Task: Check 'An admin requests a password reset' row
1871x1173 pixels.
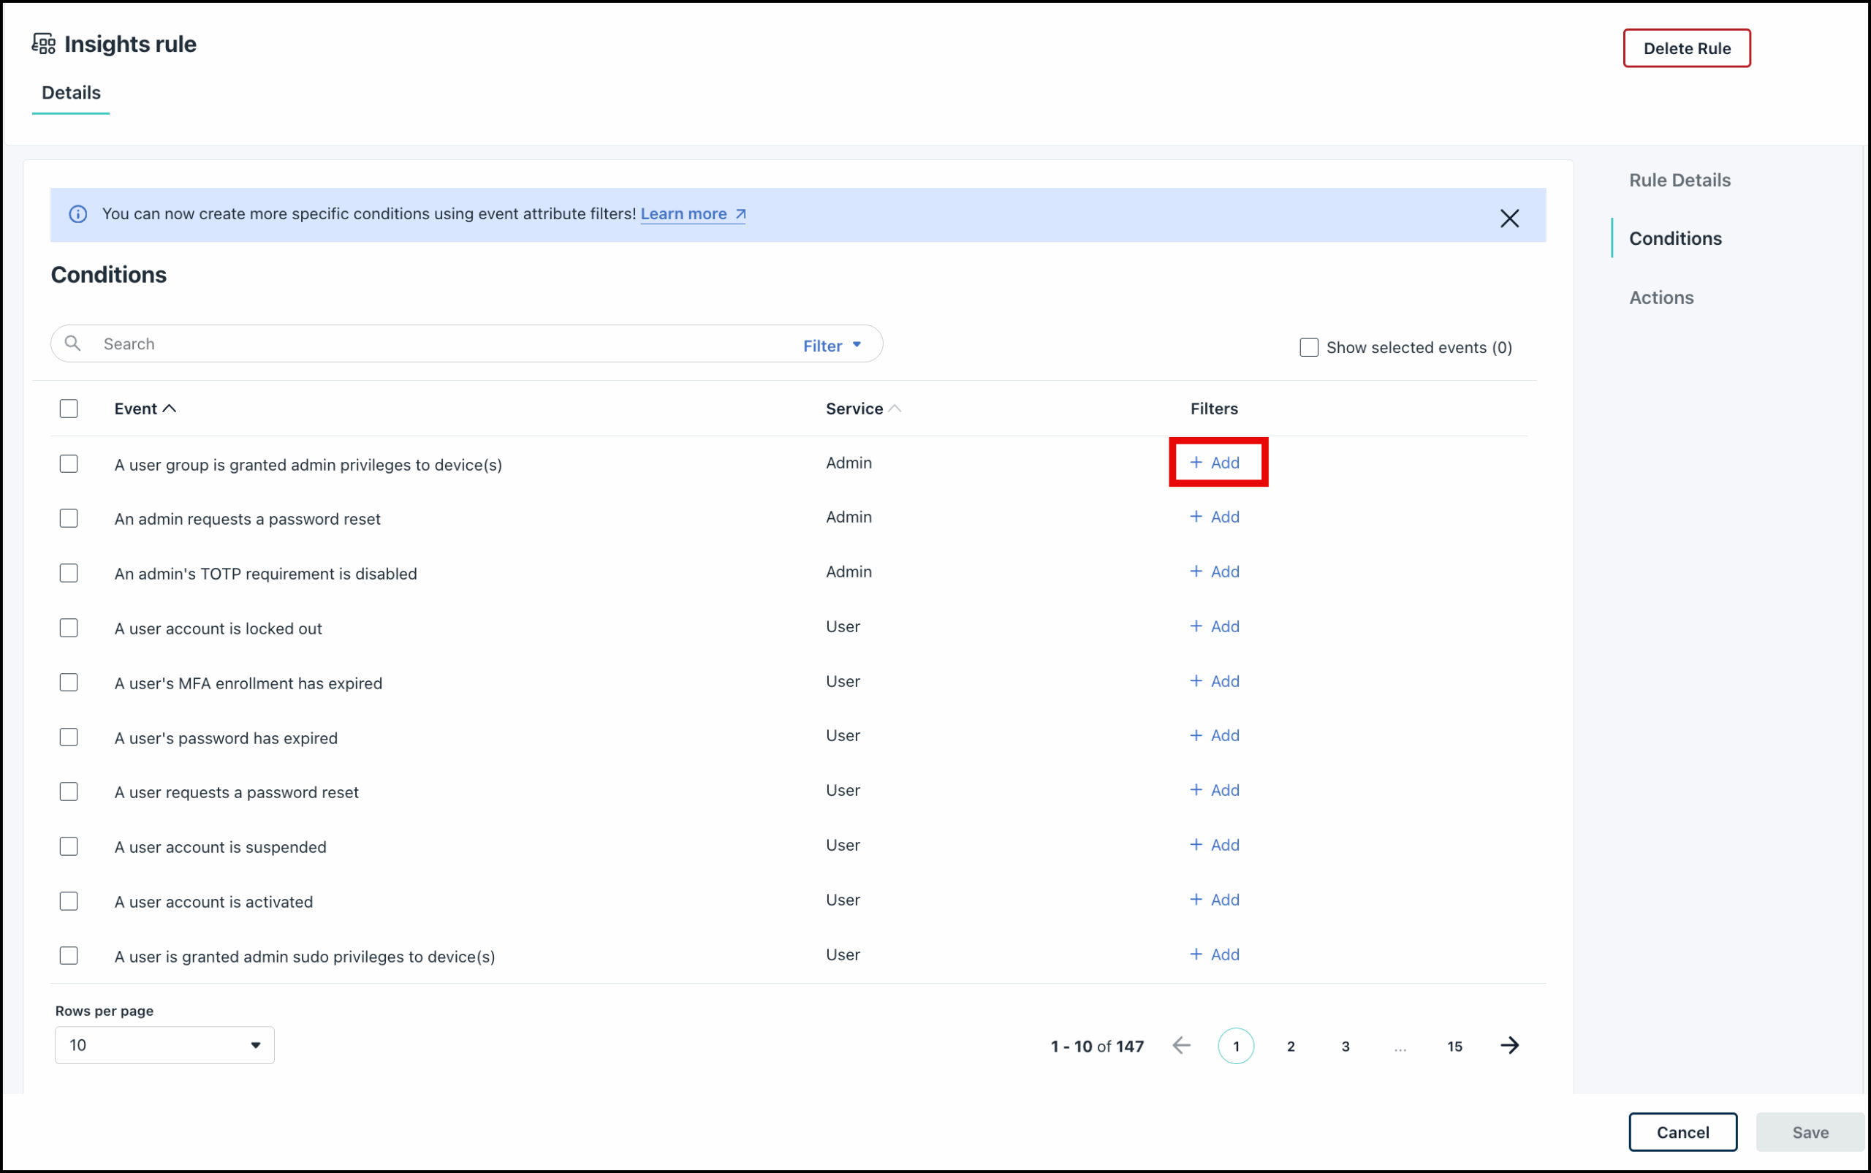Action: (x=69, y=518)
